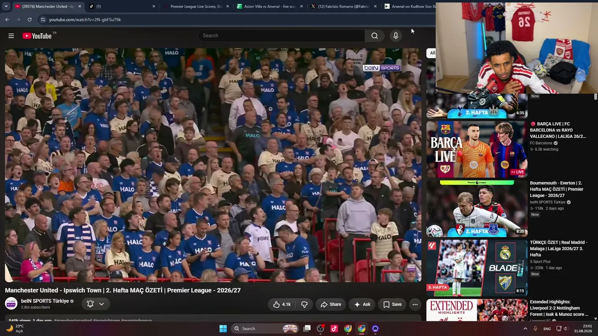Open Task View on the taskbar
598x336 pixels.
point(307,329)
